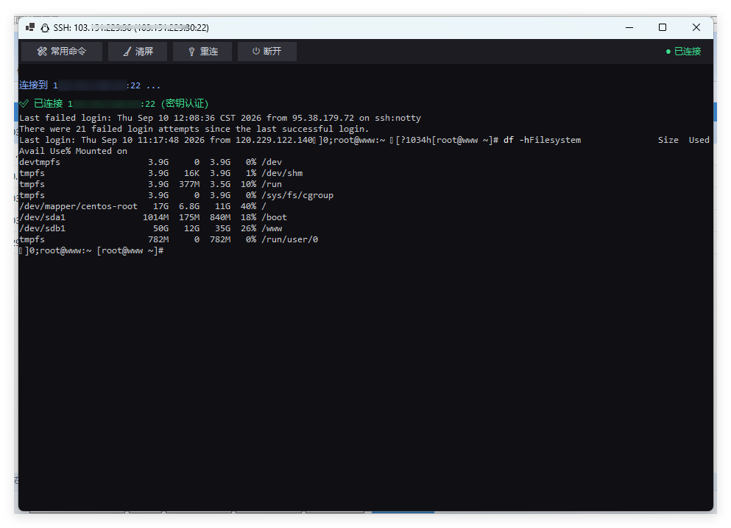
Task: Close the SSH window
Action: pos(696,27)
